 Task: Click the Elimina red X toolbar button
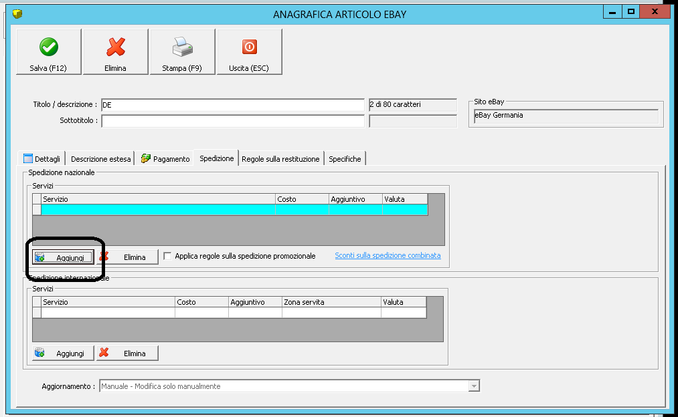[x=115, y=52]
